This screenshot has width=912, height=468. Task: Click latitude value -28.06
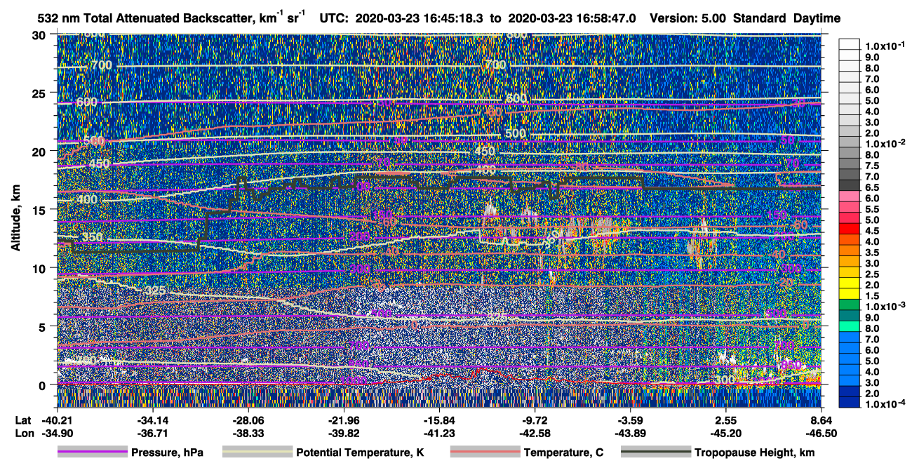tap(248, 420)
